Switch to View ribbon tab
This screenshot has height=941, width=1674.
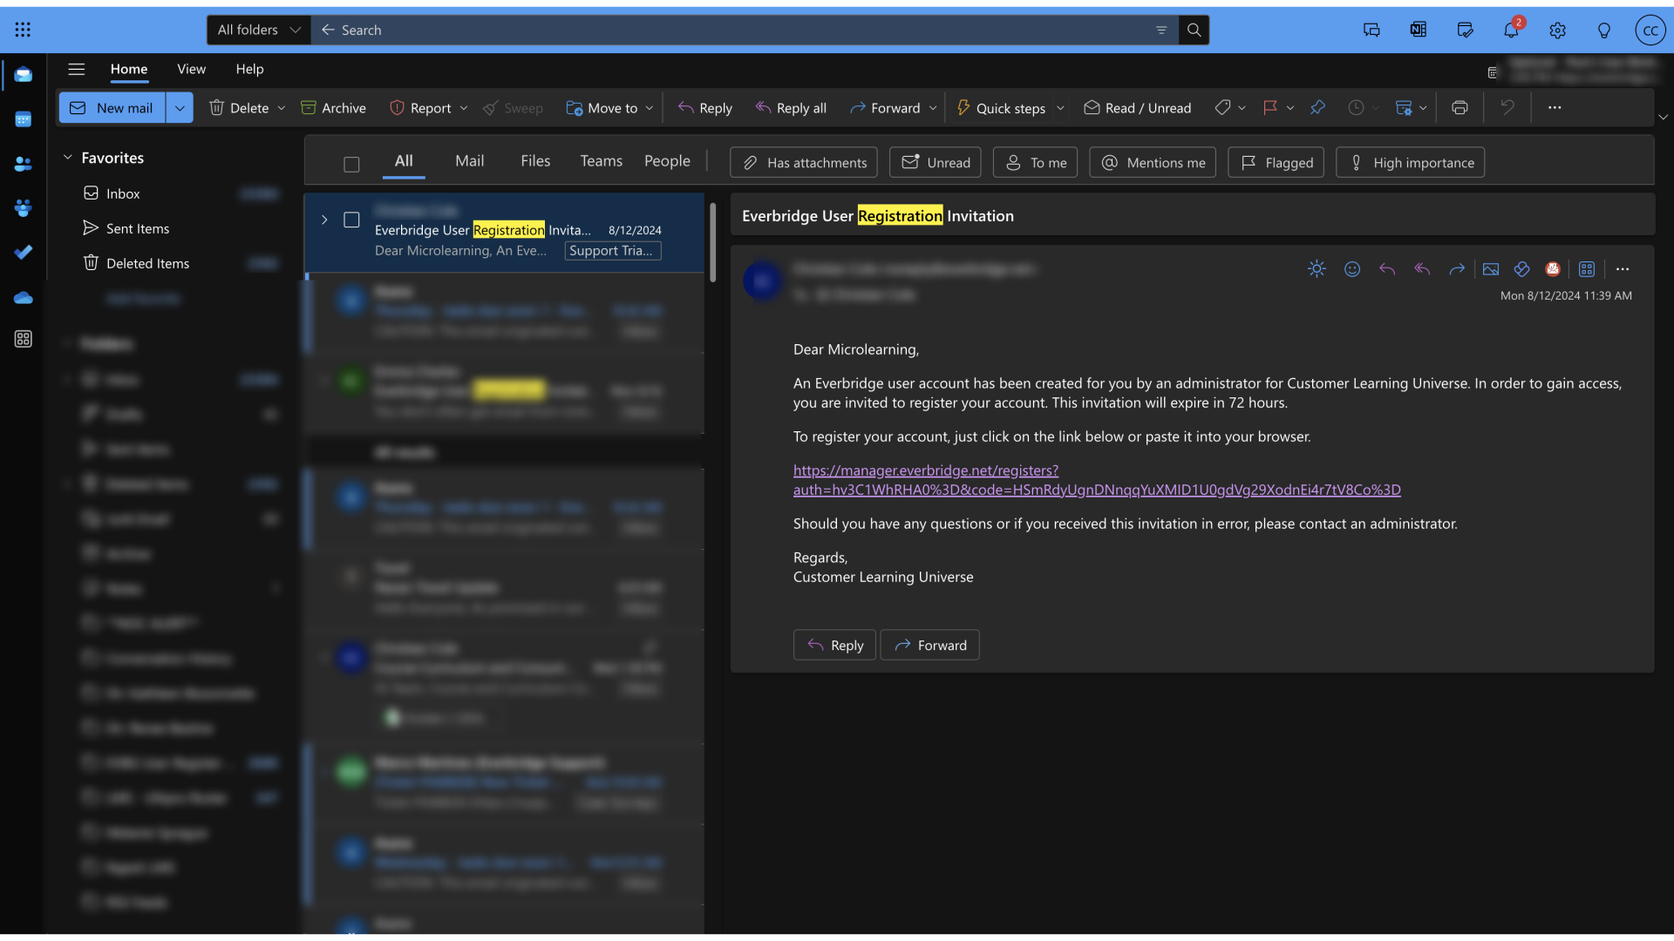191,69
